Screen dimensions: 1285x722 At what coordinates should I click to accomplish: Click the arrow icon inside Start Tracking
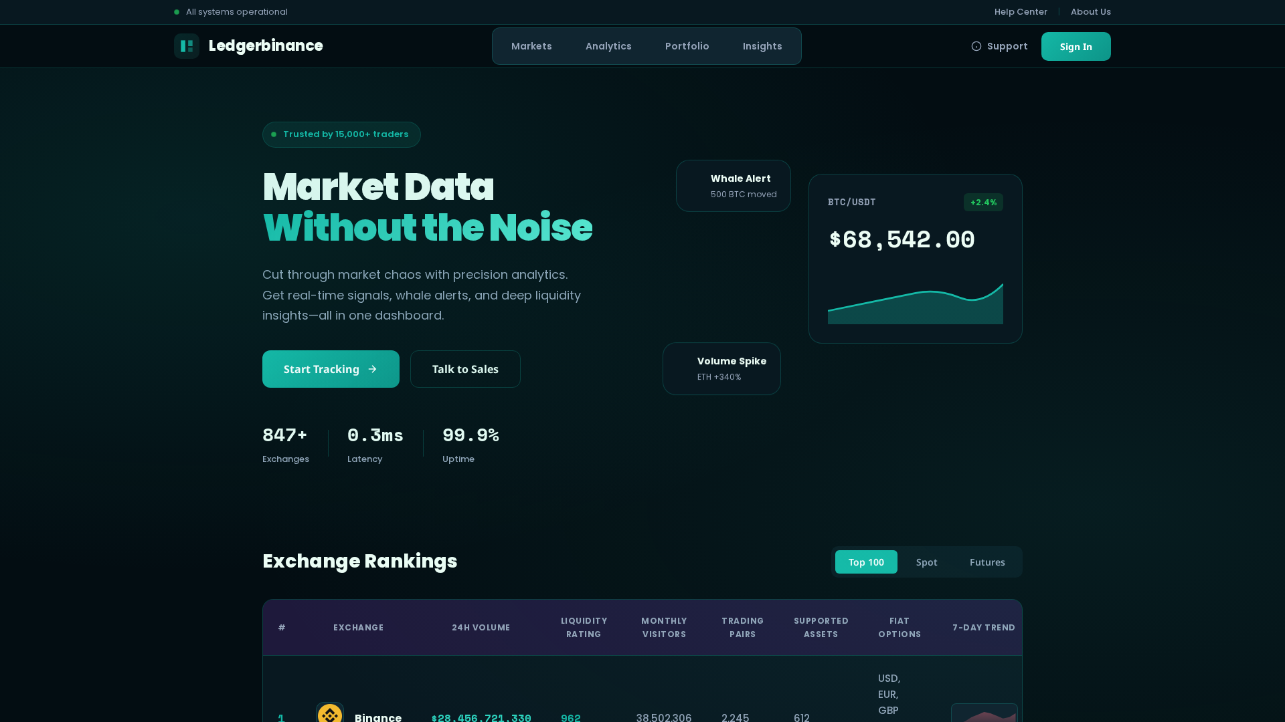point(372,369)
